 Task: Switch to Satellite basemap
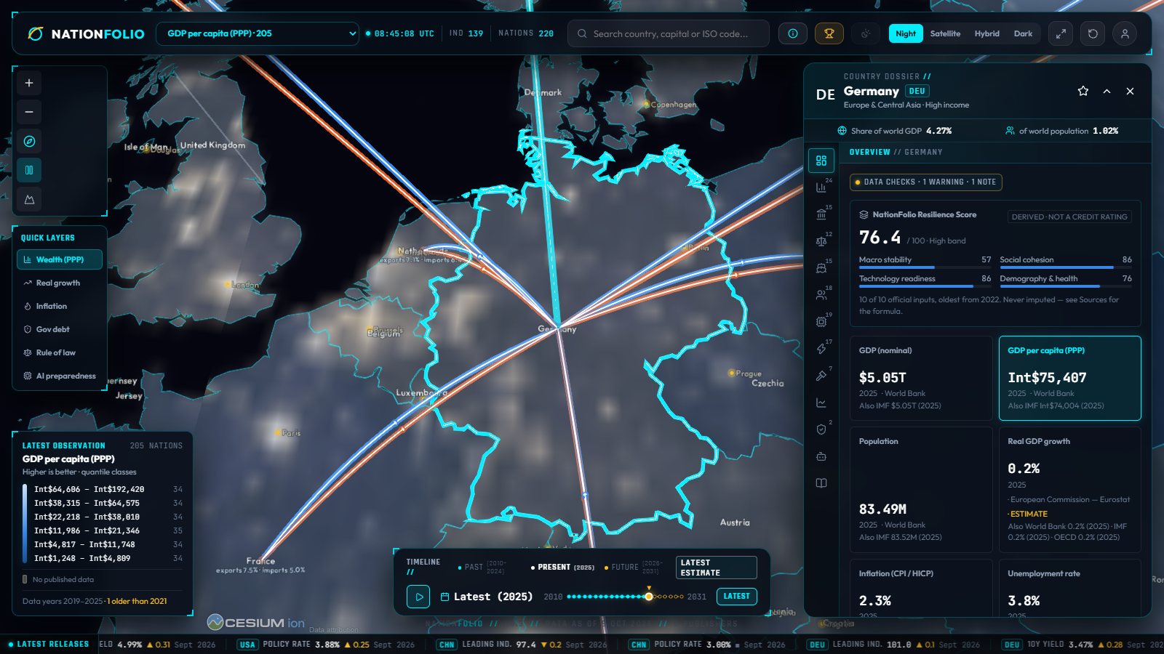tap(945, 33)
